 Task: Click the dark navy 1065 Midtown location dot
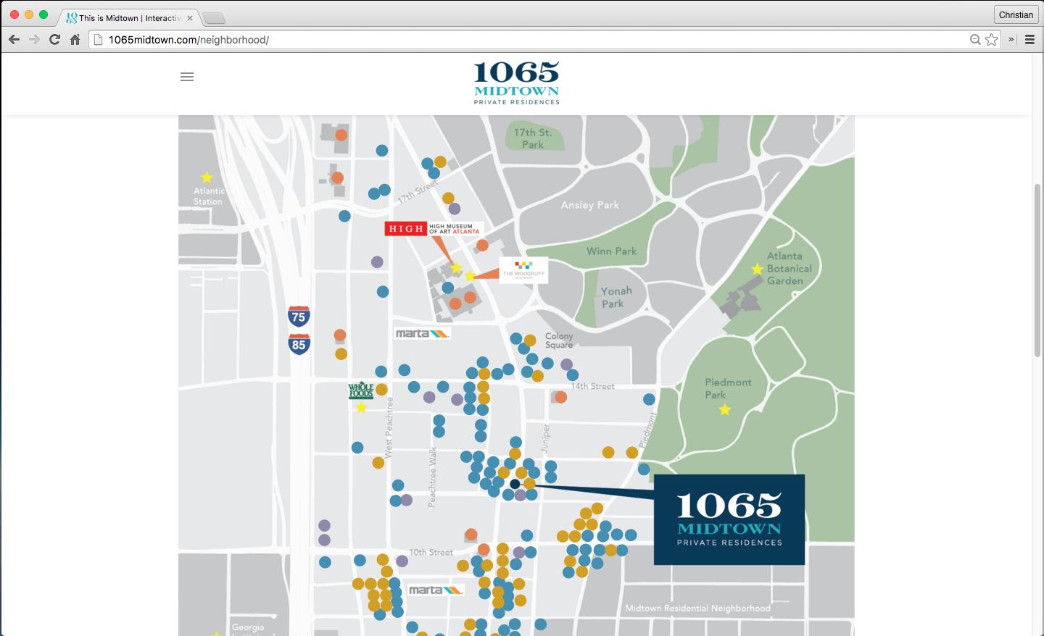coord(515,484)
